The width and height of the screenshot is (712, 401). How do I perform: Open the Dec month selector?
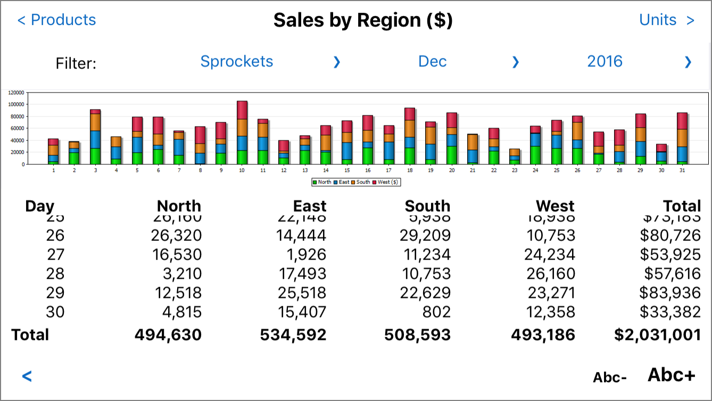432,61
